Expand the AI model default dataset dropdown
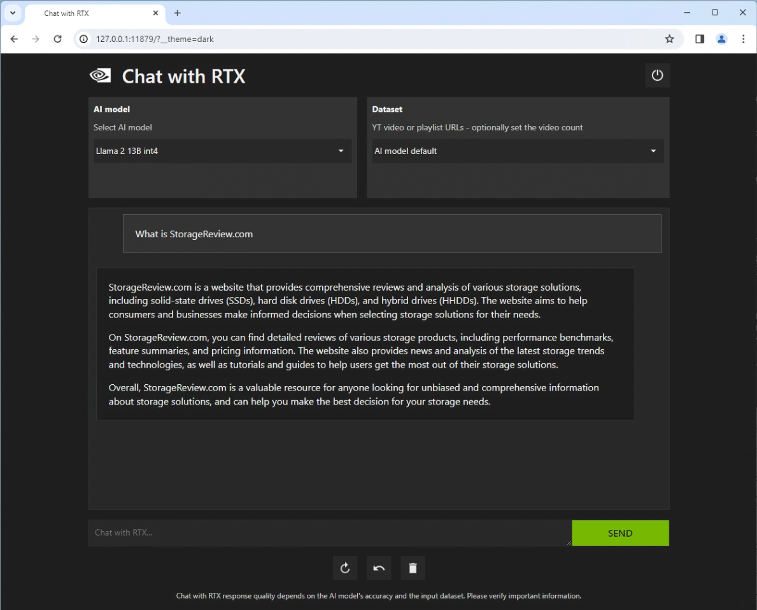Image resolution: width=757 pixels, height=610 pixels. coord(518,151)
